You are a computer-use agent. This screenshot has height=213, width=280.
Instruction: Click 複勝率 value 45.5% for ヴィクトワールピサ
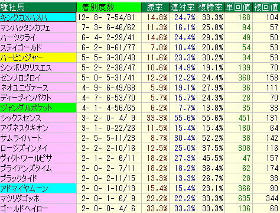213,158
